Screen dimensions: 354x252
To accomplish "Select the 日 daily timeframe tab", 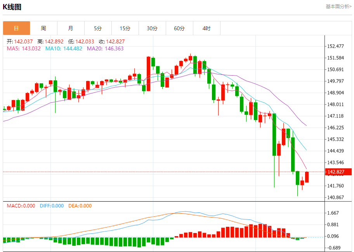I will point(16,28).
